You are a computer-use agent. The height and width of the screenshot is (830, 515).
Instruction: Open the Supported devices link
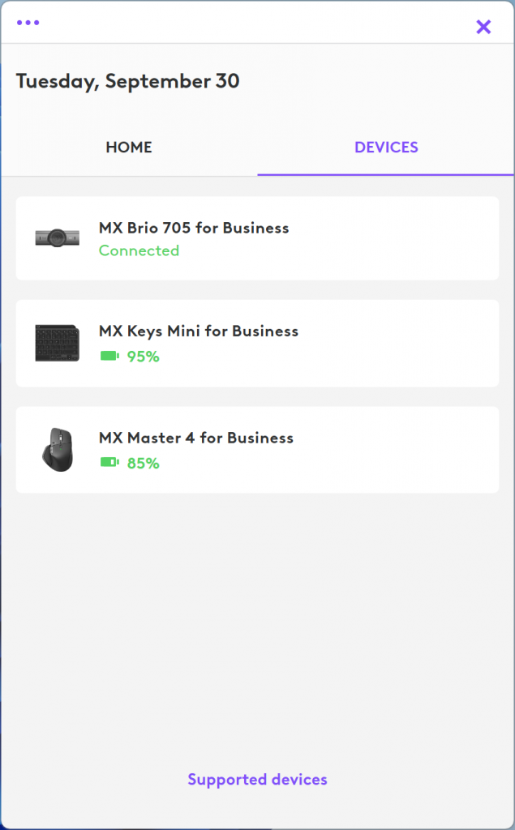(x=257, y=780)
